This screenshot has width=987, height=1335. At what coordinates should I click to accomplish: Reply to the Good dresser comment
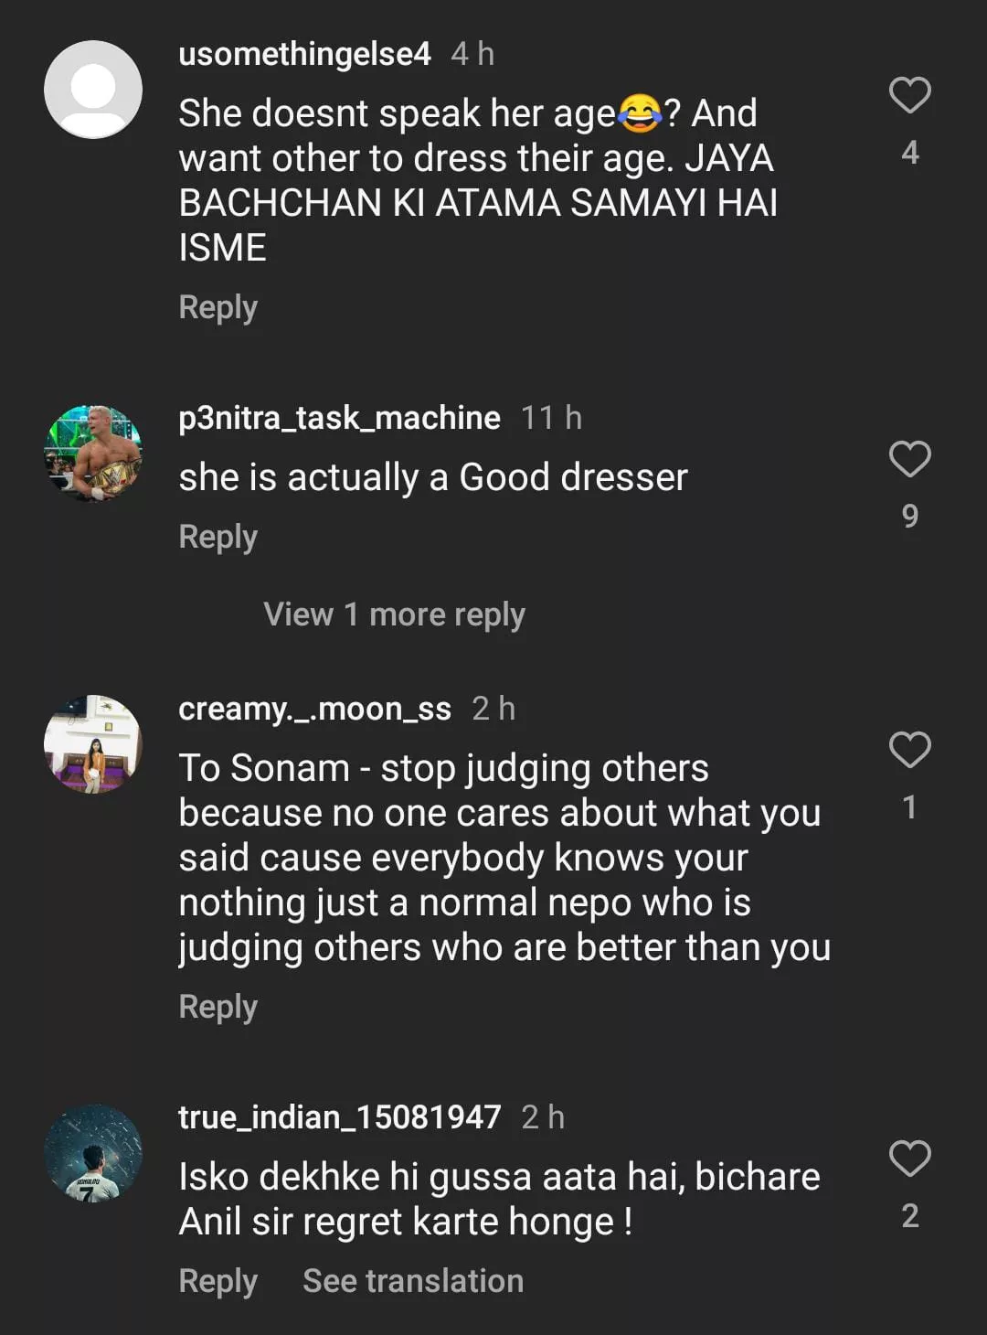tap(218, 537)
